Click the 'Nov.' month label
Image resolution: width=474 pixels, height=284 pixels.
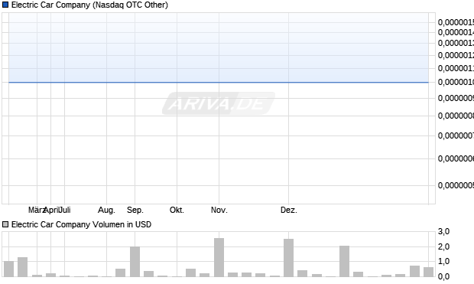click(x=219, y=210)
